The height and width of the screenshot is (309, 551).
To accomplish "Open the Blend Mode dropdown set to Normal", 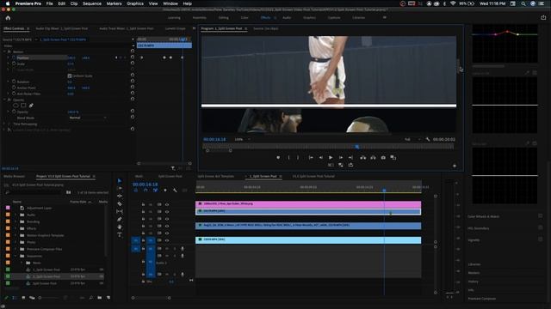I will point(88,118).
